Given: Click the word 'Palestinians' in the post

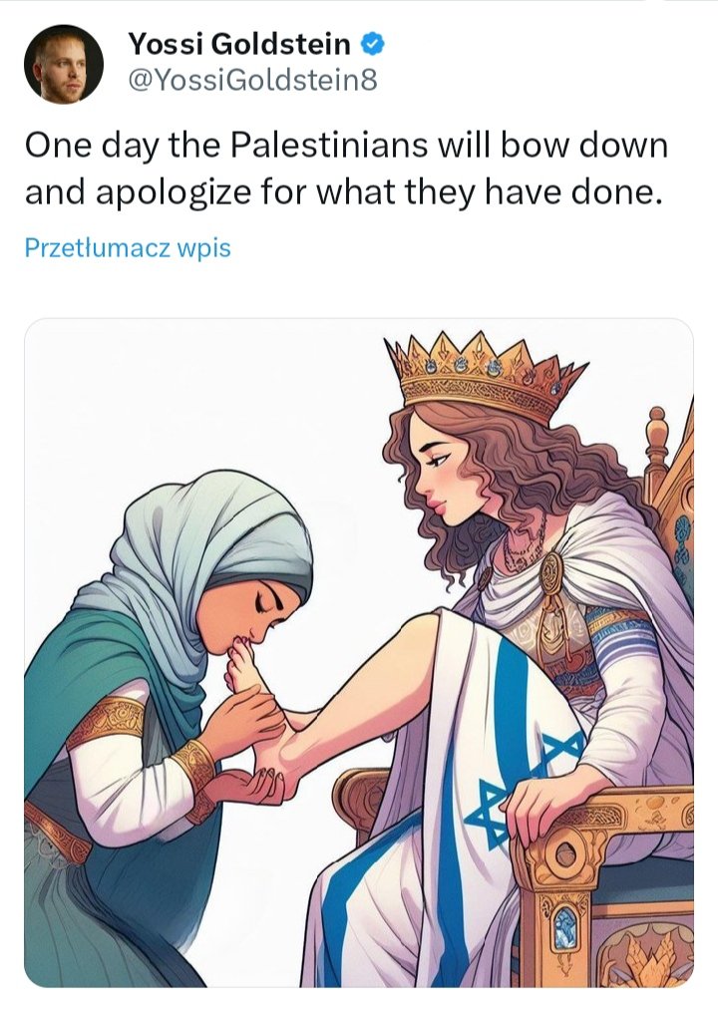Looking at the screenshot, I should tap(329, 145).
